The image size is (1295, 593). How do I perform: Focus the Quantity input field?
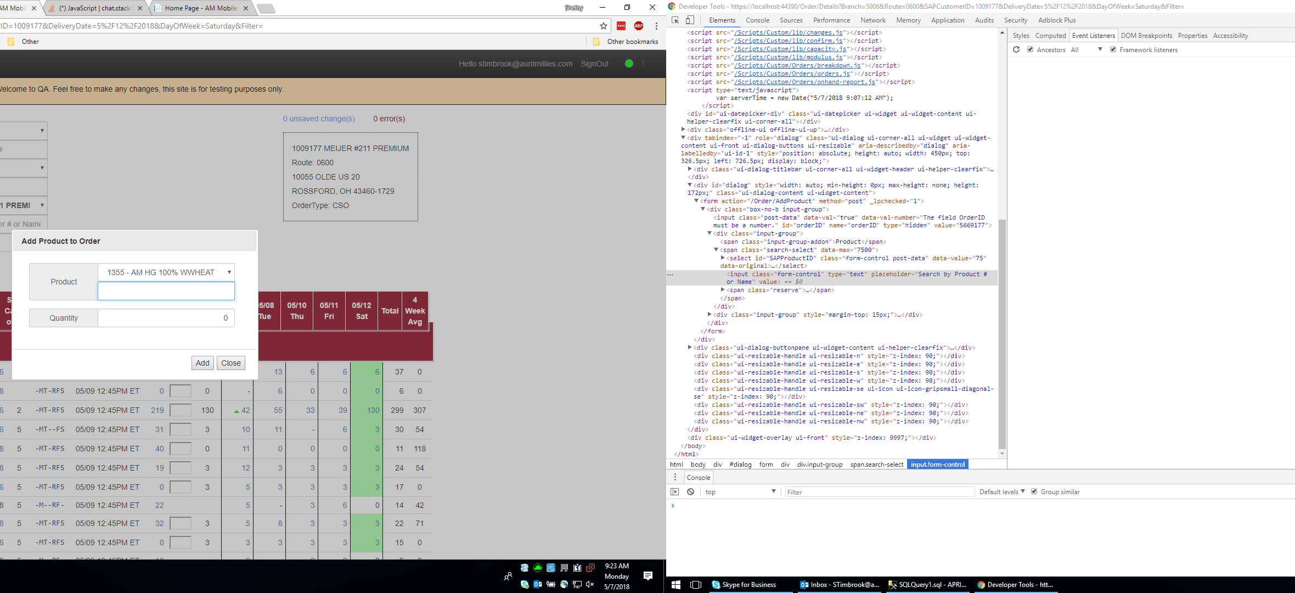click(x=166, y=318)
